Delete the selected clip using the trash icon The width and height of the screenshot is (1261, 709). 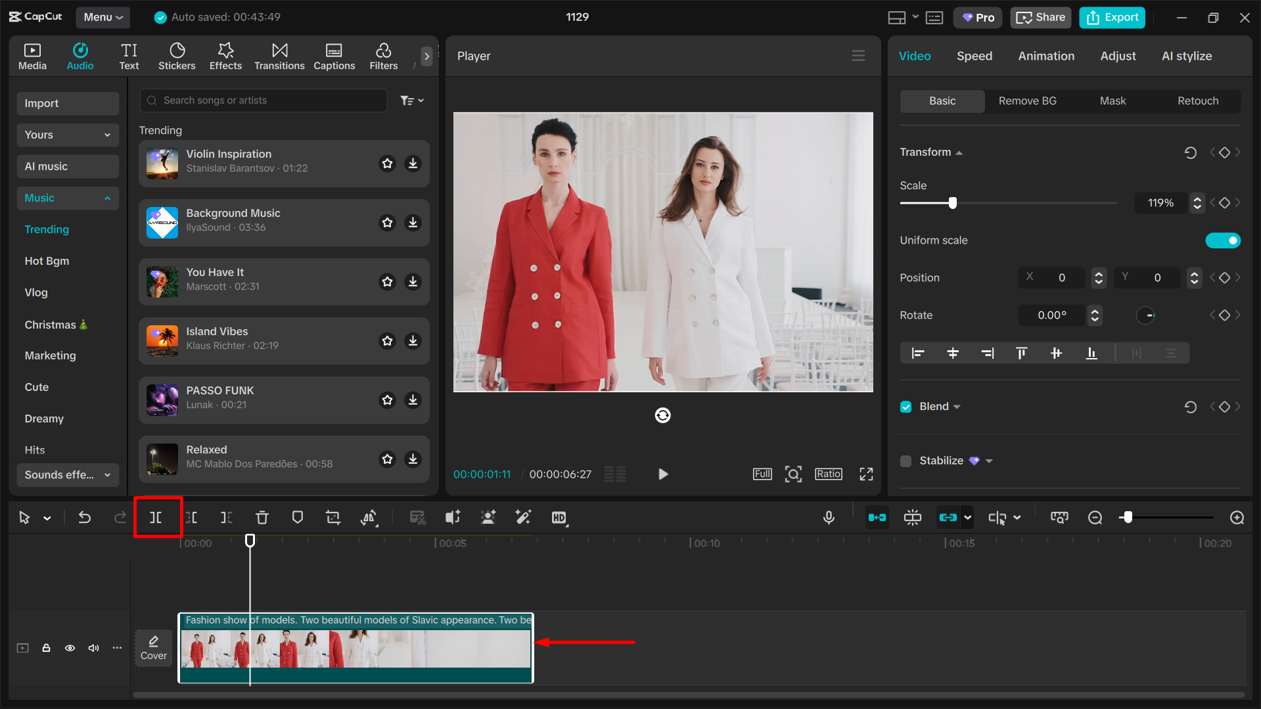pos(262,517)
